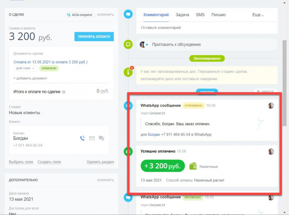Expand the действия dropdown under payment document
Viewport: 289px width, 215px height.
point(25,68)
